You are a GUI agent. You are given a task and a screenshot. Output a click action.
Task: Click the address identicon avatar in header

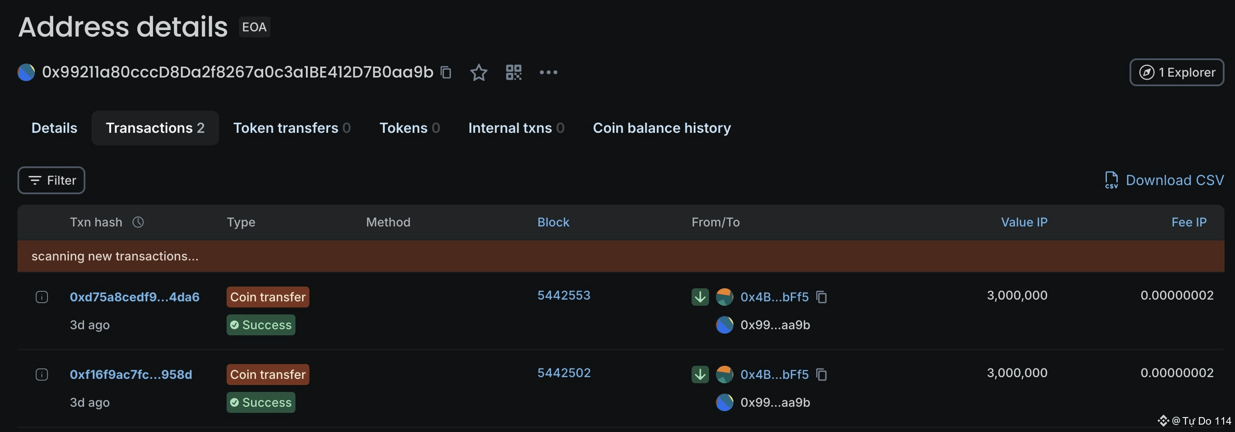27,72
